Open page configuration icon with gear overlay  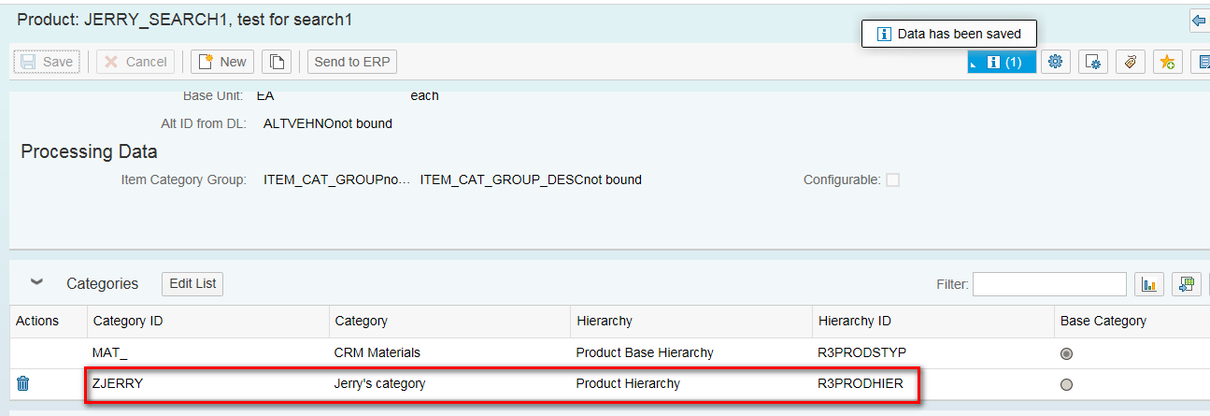(x=1093, y=62)
